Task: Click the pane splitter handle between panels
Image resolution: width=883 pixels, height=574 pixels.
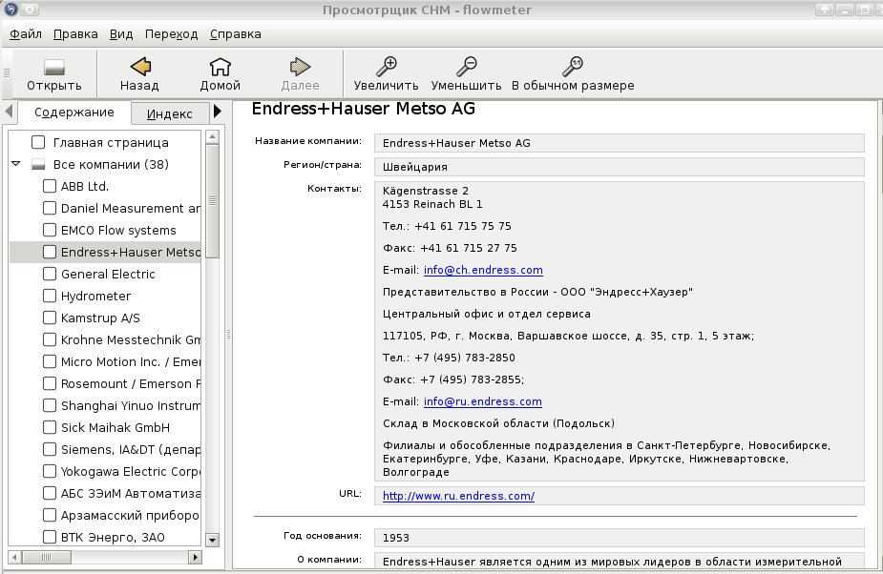Action: 229,335
